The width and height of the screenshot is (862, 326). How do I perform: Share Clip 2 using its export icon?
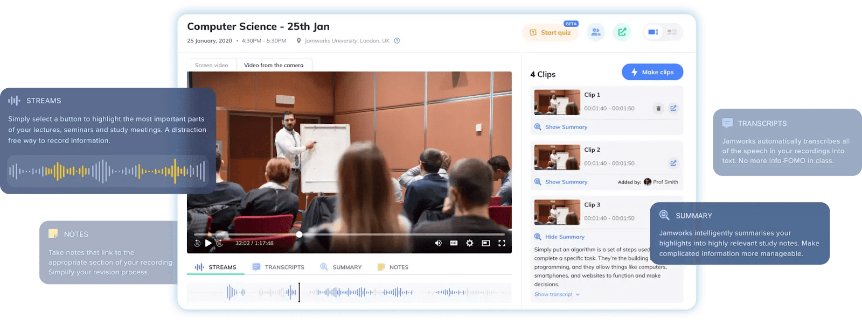(x=673, y=163)
